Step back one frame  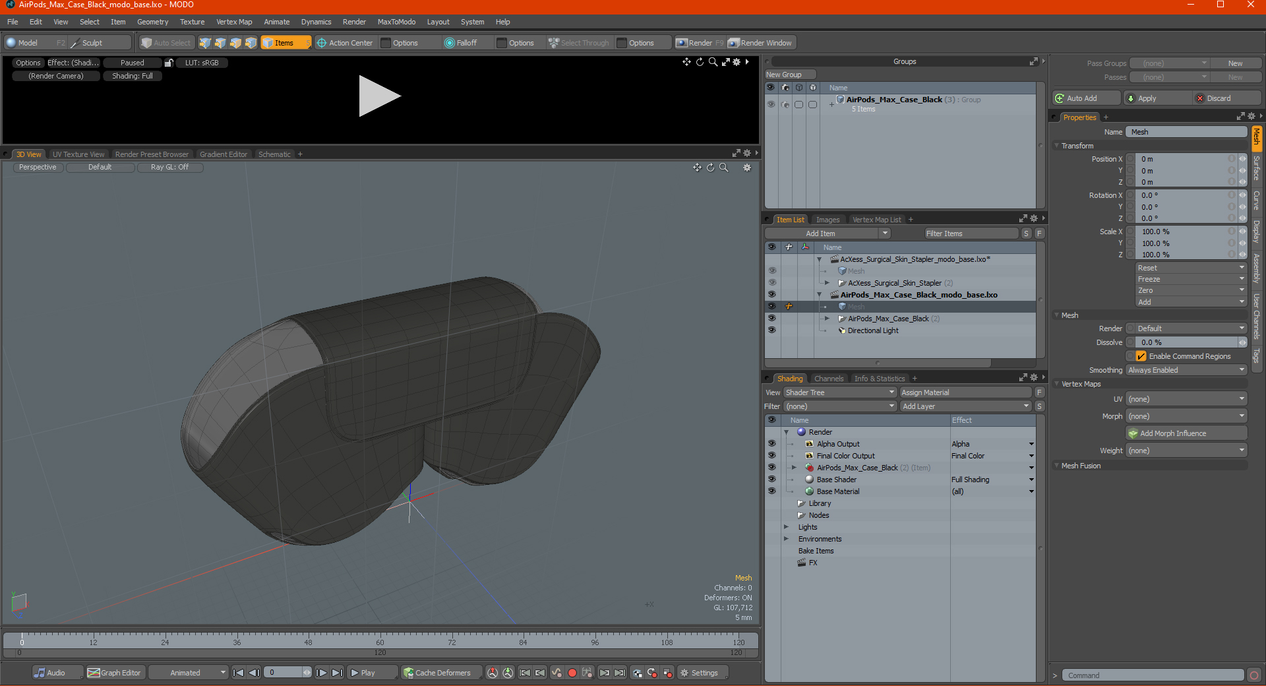(x=254, y=673)
